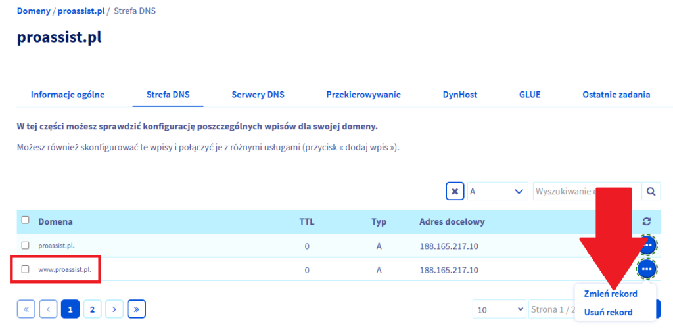
Task: Choose Zmień rekord from the context menu
Action: pyautogui.click(x=610, y=294)
